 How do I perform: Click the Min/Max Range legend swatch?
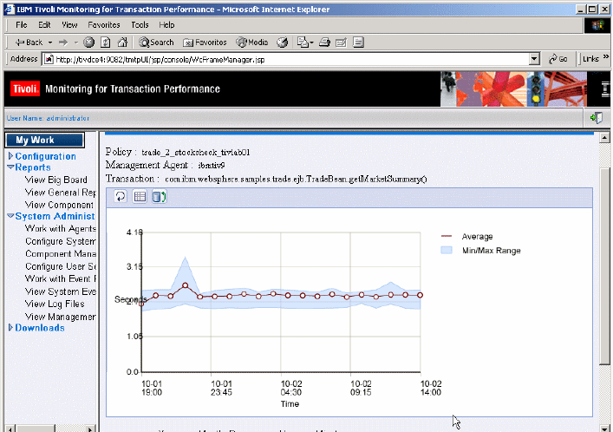click(x=447, y=251)
